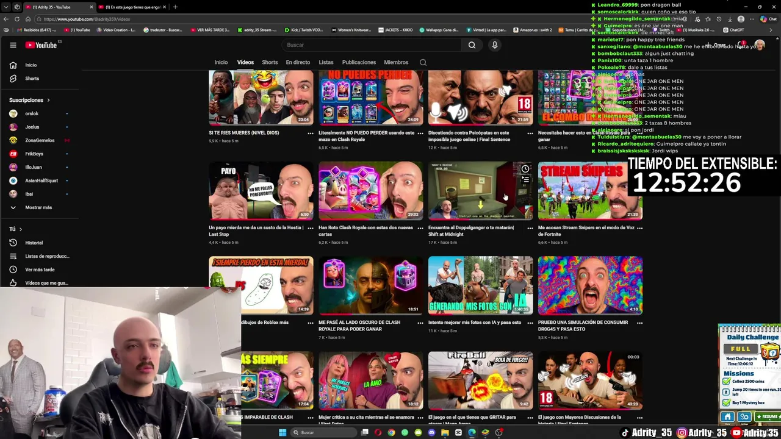Click Buscar box in the Windows taskbar
Viewport: 781px width, 439px height.
tap(323, 432)
